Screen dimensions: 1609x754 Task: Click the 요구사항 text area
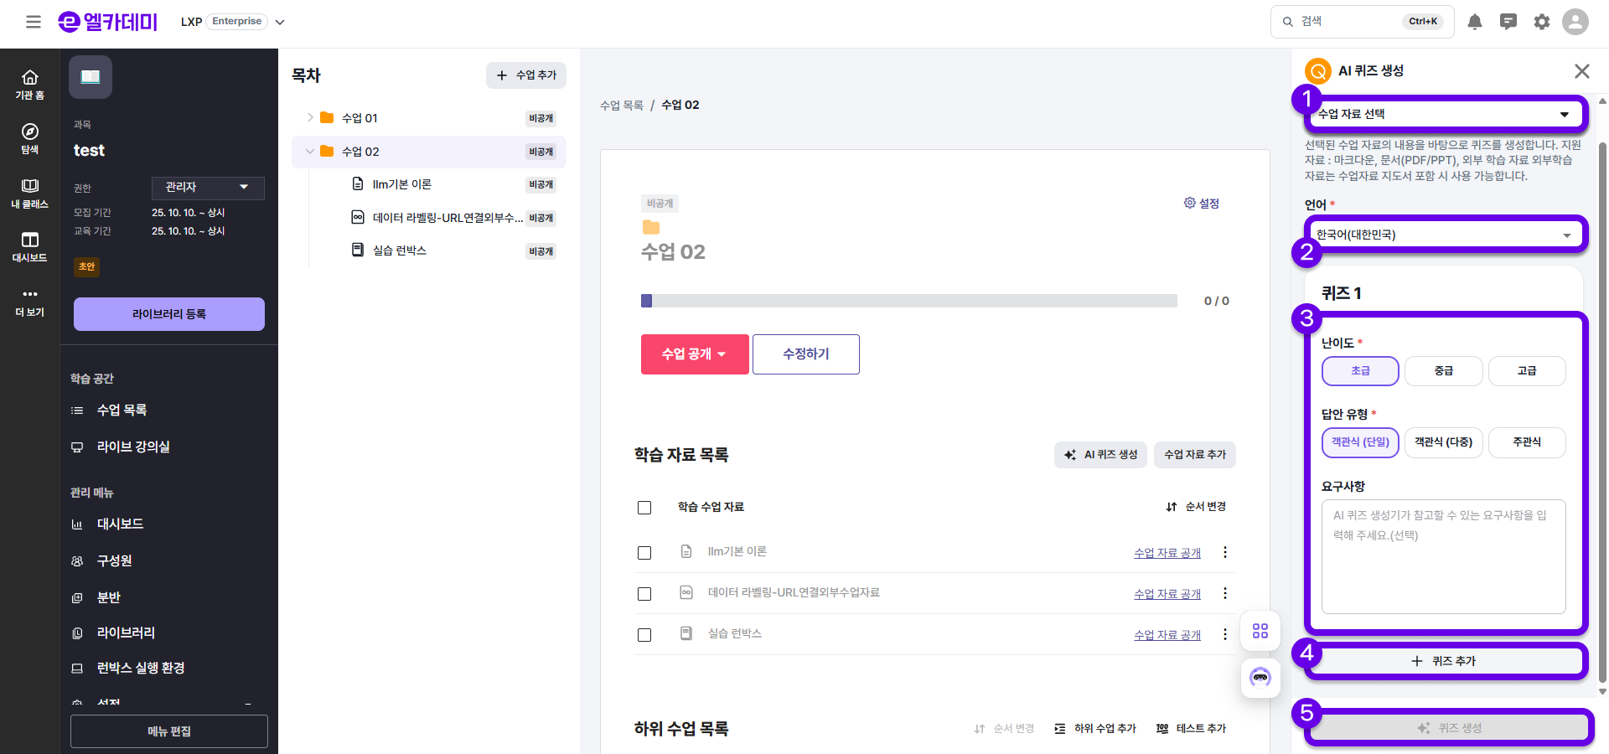click(x=1443, y=557)
